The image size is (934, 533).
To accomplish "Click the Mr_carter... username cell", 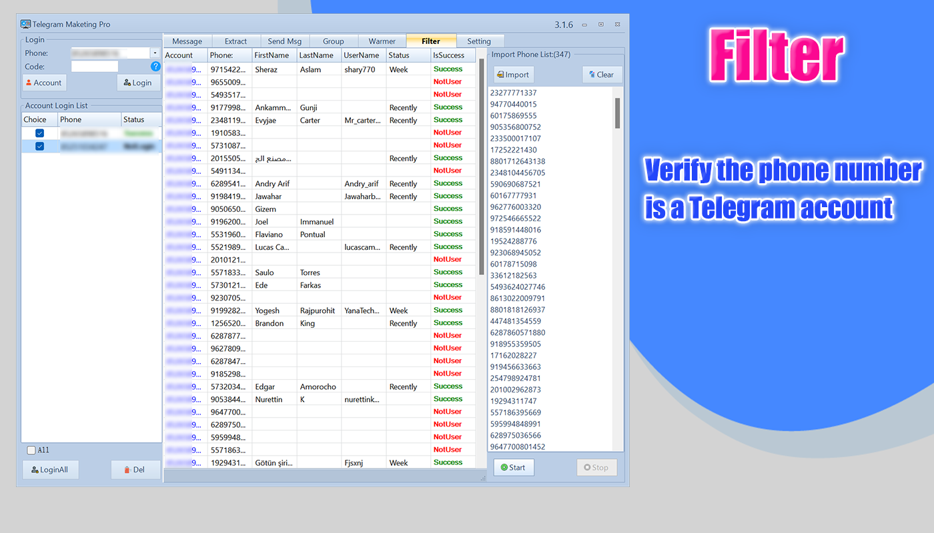I will tap(364, 121).
